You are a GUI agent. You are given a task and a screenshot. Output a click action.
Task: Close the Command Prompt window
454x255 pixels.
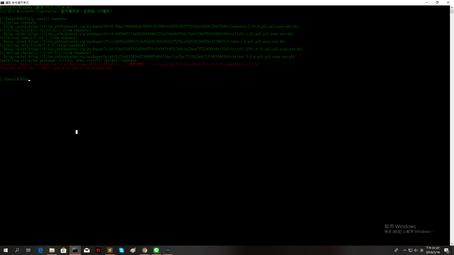[448, 2]
